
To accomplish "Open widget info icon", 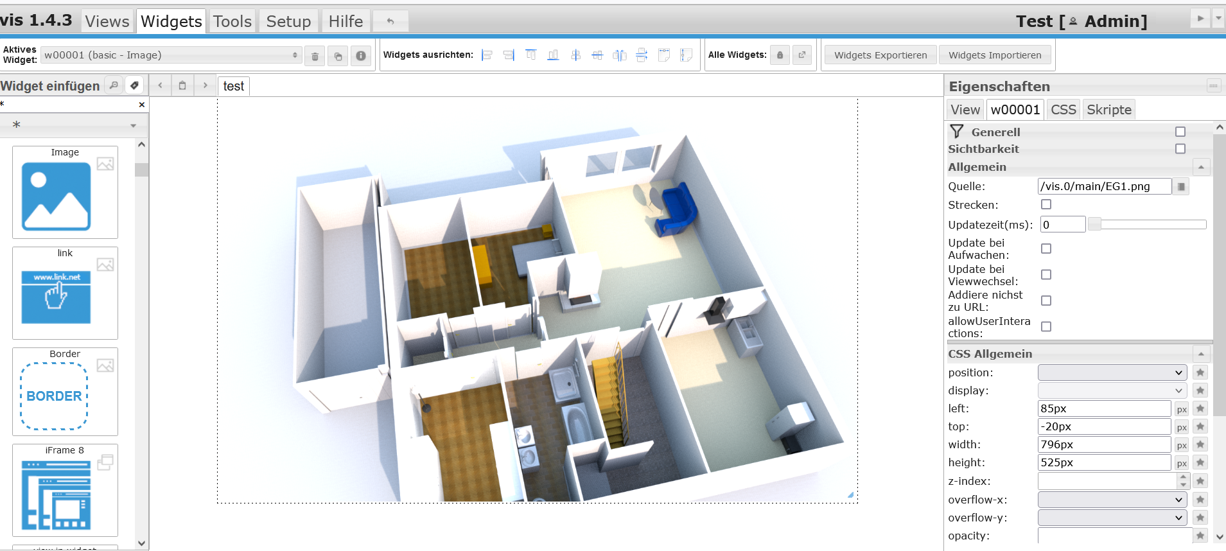I will (x=361, y=56).
